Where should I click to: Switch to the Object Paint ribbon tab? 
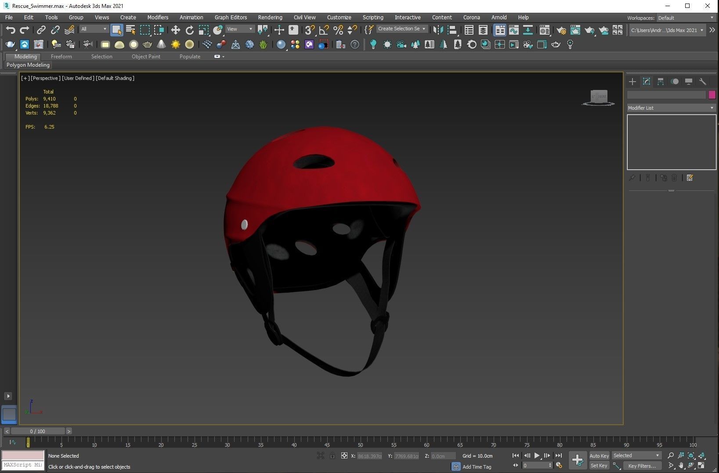pyautogui.click(x=146, y=57)
